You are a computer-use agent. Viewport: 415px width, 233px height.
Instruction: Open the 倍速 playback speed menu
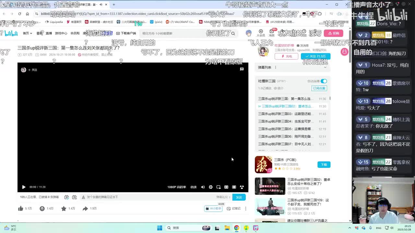[x=194, y=187]
